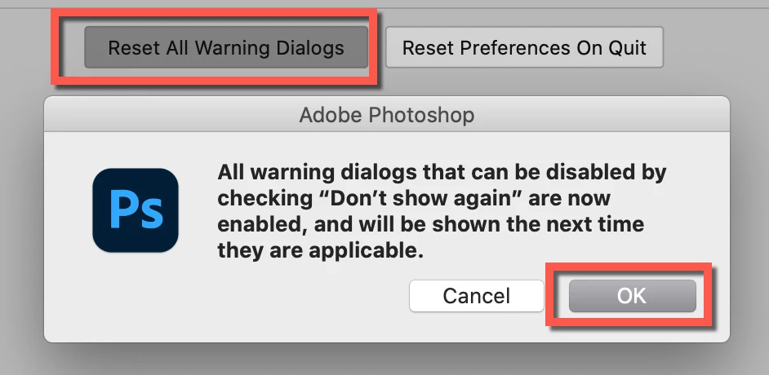The height and width of the screenshot is (375, 769).
Task: Click Reset Preferences On Quit button
Action: 524,47
